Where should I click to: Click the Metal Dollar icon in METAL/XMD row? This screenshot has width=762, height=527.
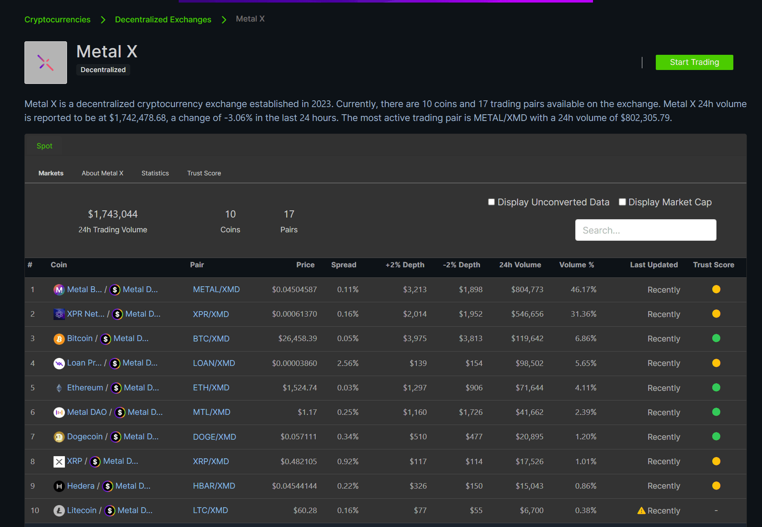click(x=115, y=290)
